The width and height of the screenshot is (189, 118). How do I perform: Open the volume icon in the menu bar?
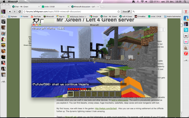pyautogui.click(x=146, y=1)
